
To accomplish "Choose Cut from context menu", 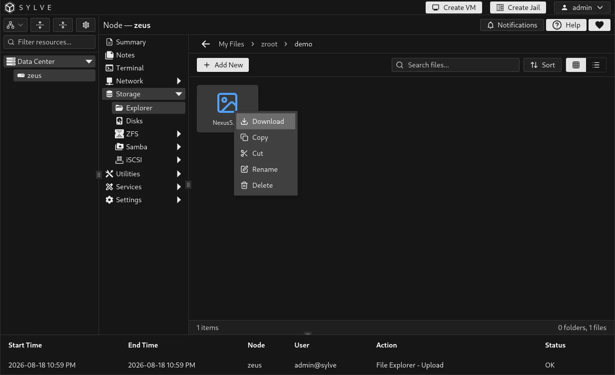I will tap(266, 153).
